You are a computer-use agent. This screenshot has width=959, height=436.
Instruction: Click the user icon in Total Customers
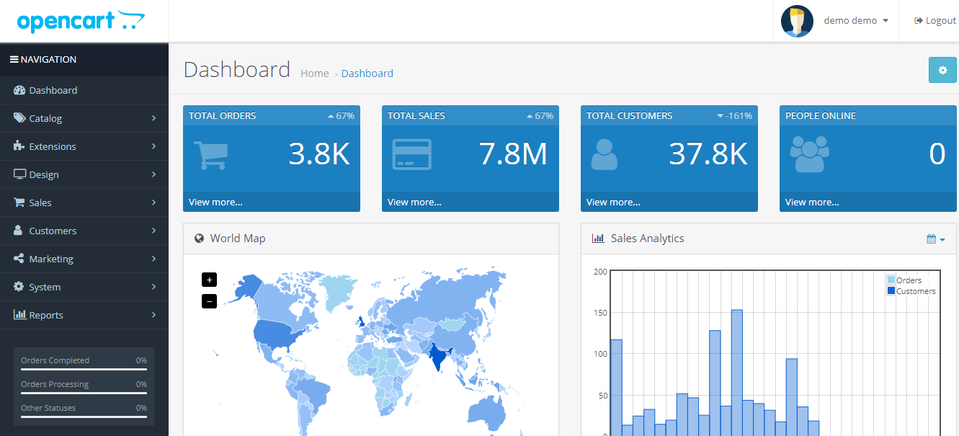pyautogui.click(x=604, y=155)
